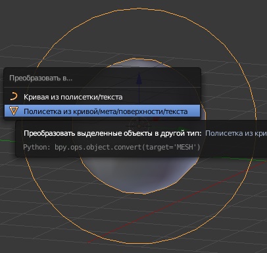The height and width of the screenshot is (253, 267).
Task: Select 'Кривая из полисетки/текста' menu entry
Action: tap(102, 97)
